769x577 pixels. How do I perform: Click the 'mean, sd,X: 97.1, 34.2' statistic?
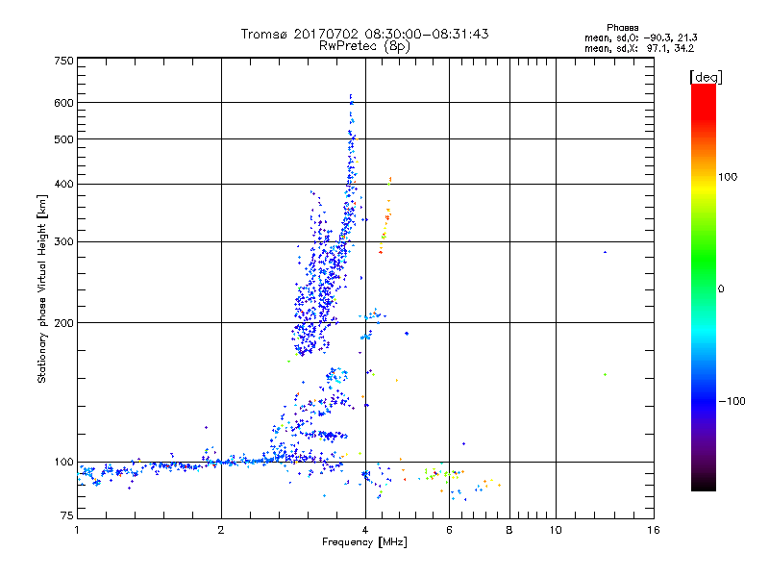[x=639, y=49]
